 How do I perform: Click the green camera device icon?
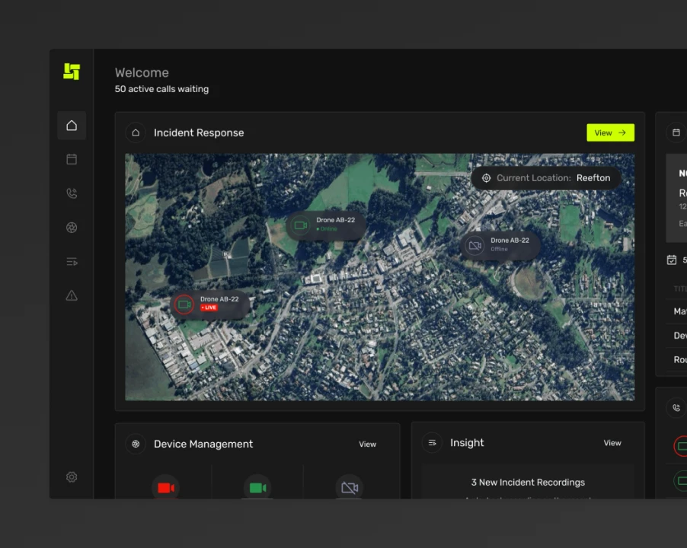coord(257,488)
